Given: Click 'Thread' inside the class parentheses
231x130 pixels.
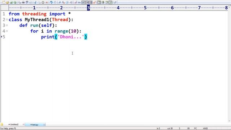Looking at the screenshot, I should [60, 19].
